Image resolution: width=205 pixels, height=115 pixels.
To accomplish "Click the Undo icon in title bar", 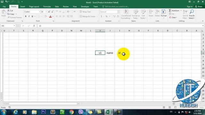I will coord(6,2).
